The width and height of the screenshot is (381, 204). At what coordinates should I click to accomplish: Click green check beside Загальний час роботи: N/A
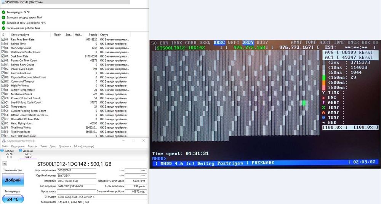click(3, 28)
